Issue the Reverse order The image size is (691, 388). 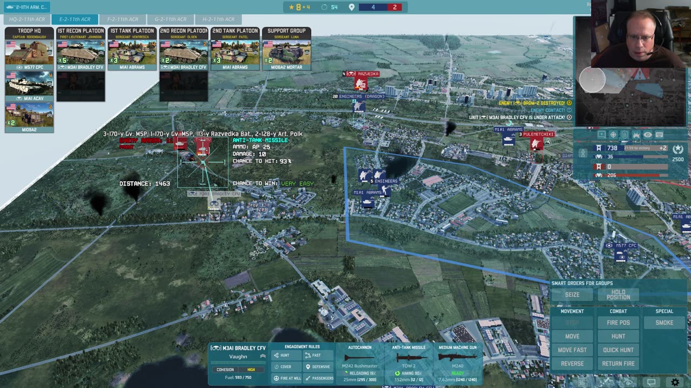[572, 364]
